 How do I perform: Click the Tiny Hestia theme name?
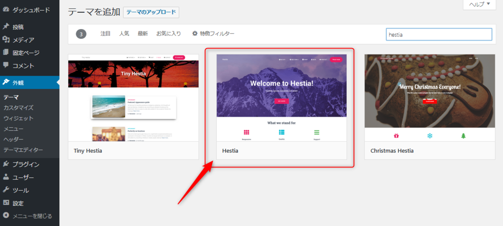[88, 150]
